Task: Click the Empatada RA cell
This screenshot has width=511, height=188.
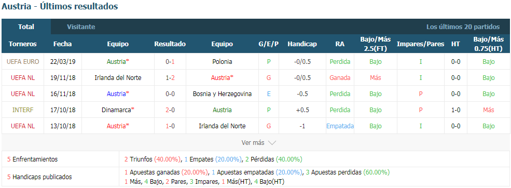Action: (x=340, y=126)
